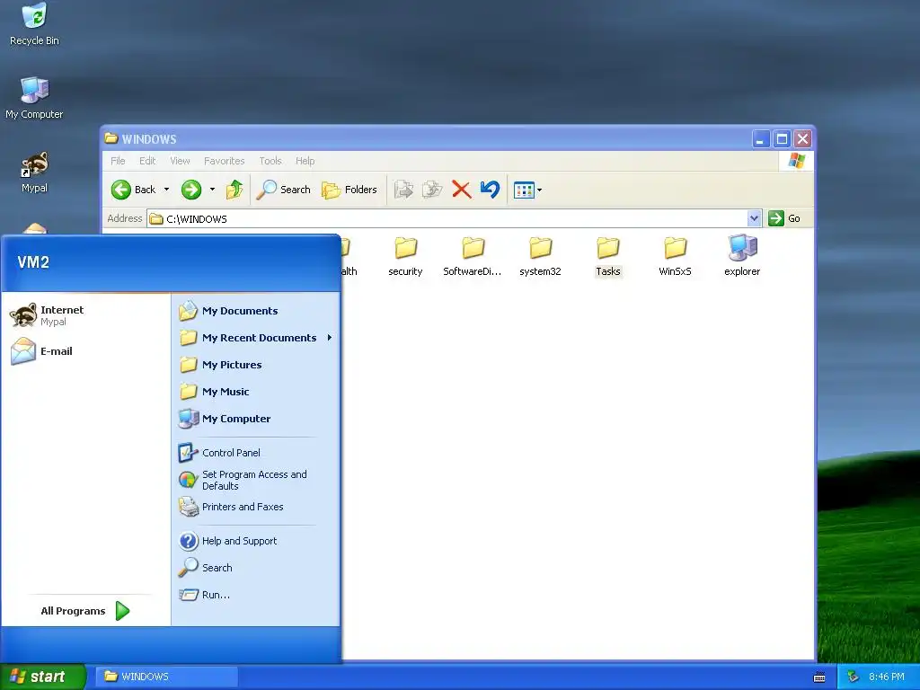The height and width of the screenshot is (690, 920).
Task: Open the File menu
Action: 118,161
